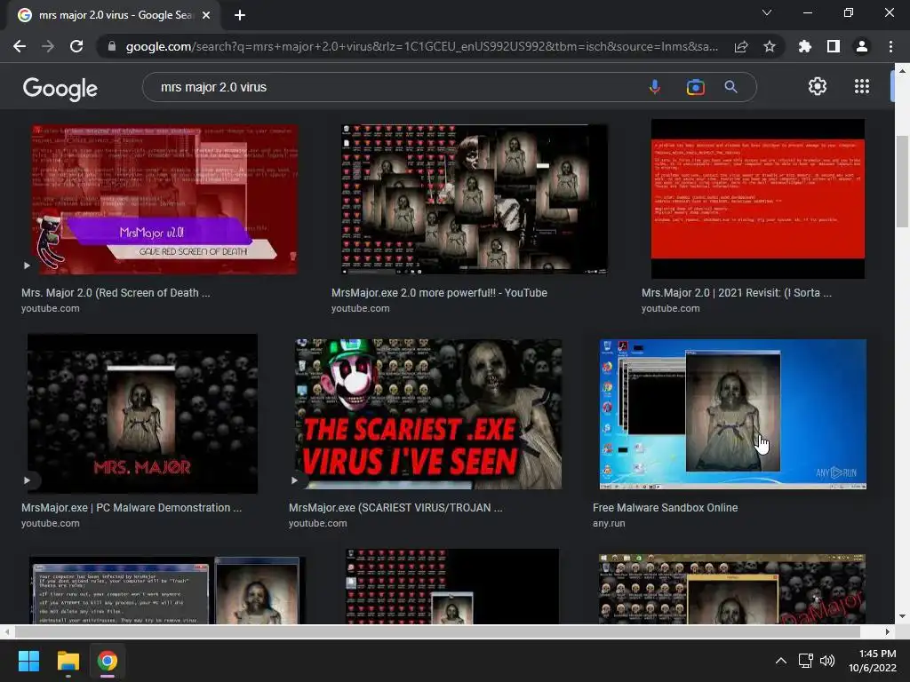Share this page from the address bar
910x682 pixels.
741,46
